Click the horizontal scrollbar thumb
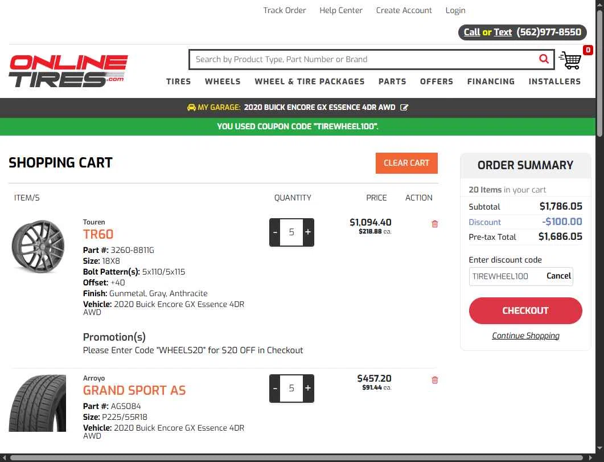Screen dimensions: 604x462 297,458
